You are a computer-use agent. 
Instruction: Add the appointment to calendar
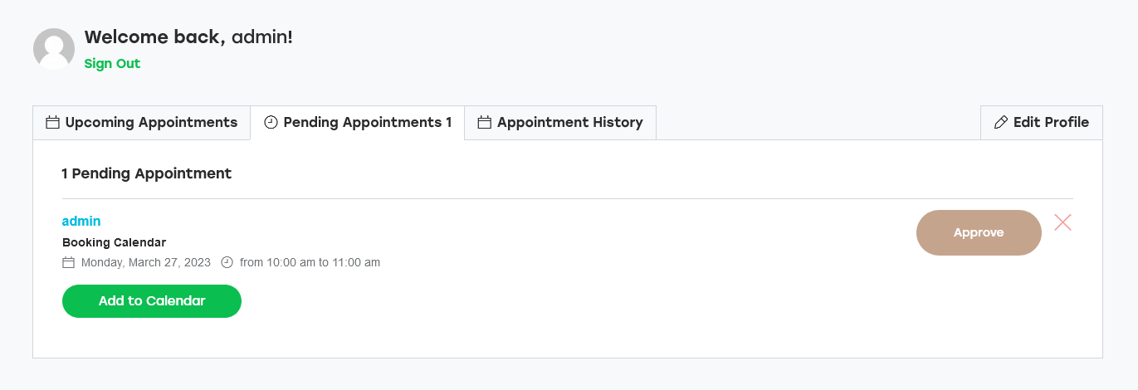pyautogui.click(x=152, y=301)
